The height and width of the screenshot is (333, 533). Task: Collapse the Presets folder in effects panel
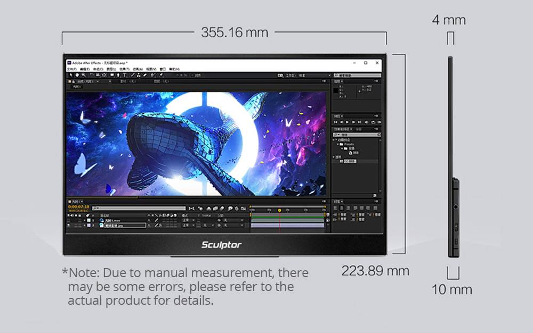tap(338, 144)
